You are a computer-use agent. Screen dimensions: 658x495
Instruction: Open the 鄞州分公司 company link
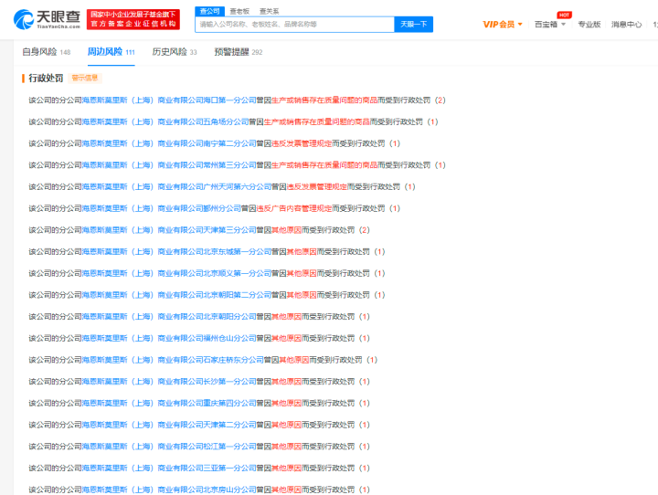click(162, 208)
